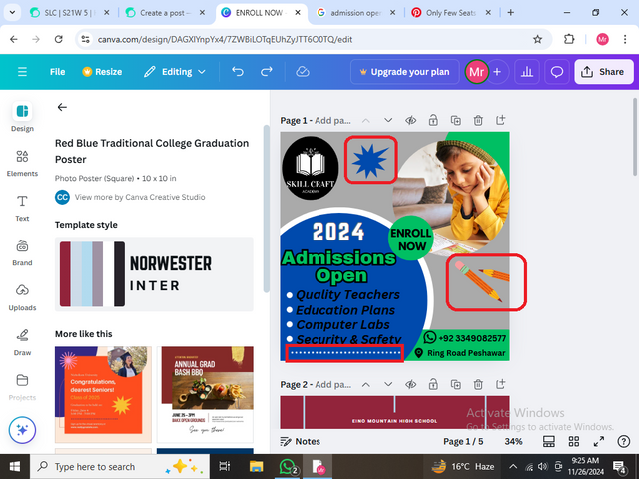Click the Resize button
The image size is (639, 479).
(x=102, y=72)
